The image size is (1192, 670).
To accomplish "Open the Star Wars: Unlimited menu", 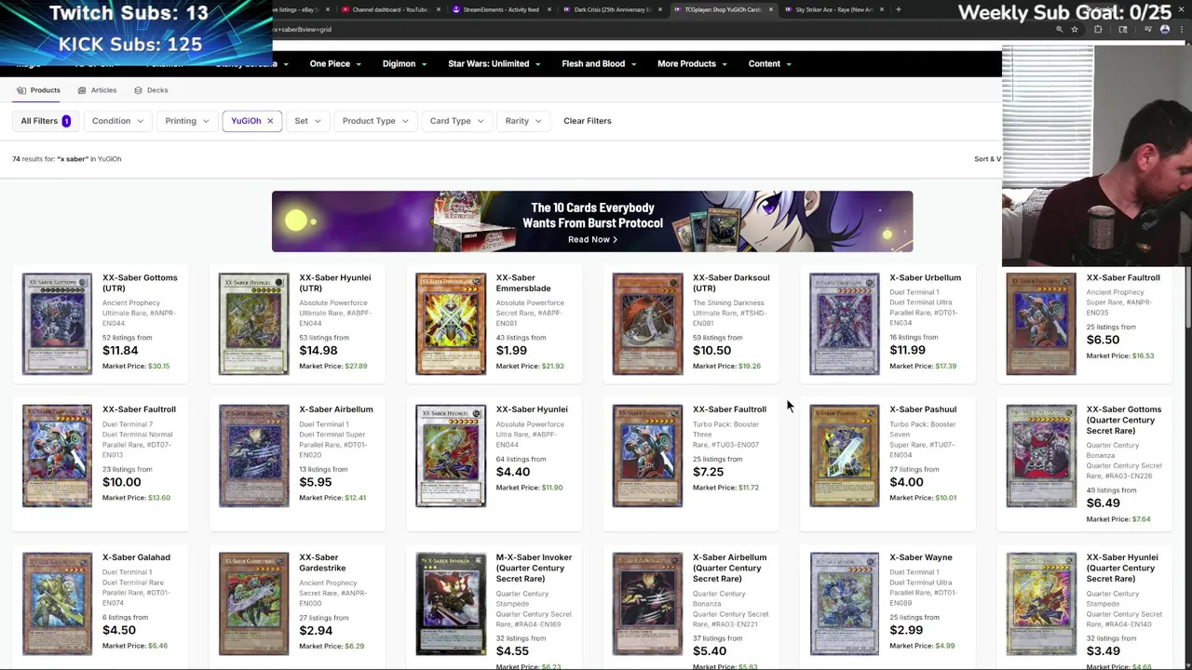I will tap(494, 64).
